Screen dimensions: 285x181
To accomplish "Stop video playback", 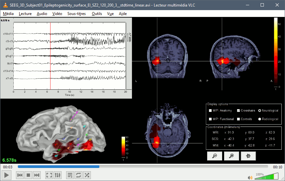I will point(28,175).
